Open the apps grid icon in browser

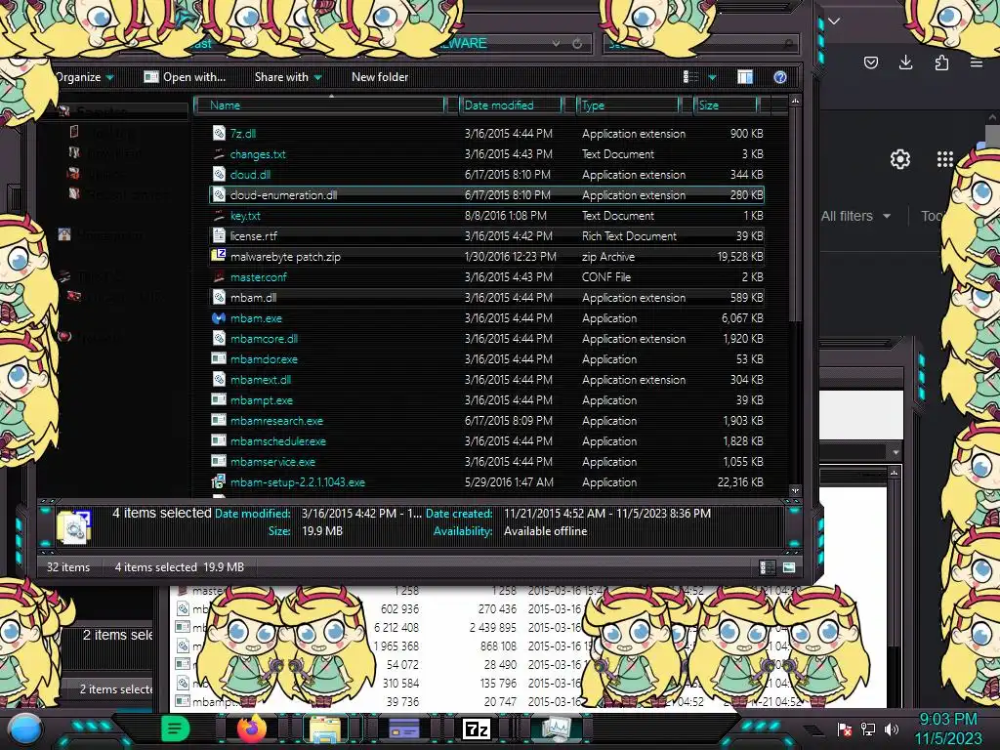(x=945, y=159)
